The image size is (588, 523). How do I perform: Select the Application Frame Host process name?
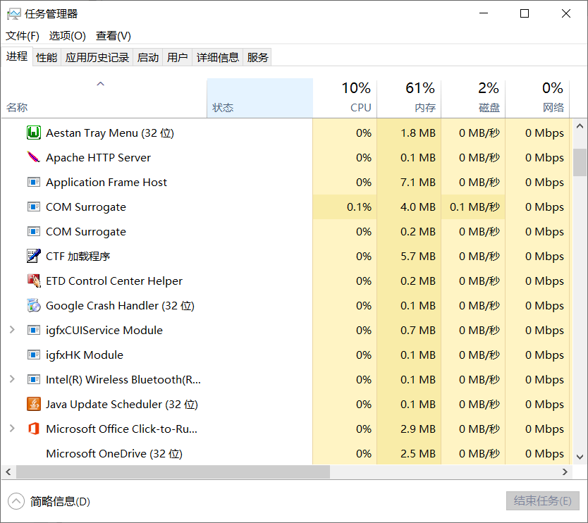106,183
